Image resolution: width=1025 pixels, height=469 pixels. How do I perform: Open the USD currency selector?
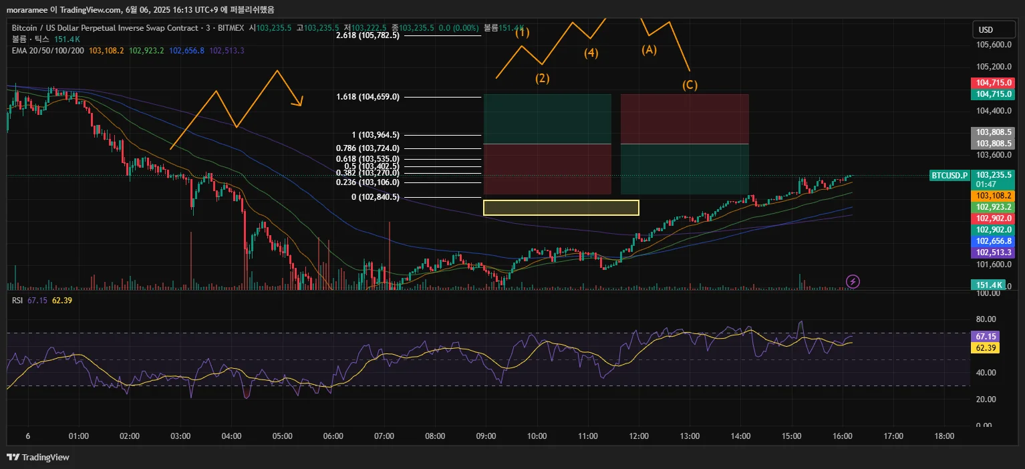click(x=986, y=30)
